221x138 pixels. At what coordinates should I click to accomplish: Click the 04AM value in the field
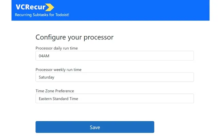[x=44, y=56]
